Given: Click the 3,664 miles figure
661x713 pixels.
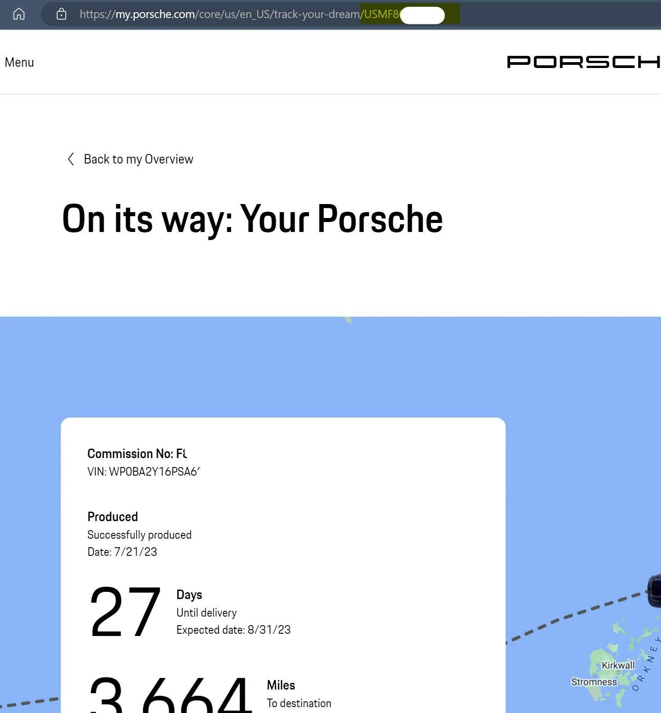Looking at the screenshot, I should [170, 695].
